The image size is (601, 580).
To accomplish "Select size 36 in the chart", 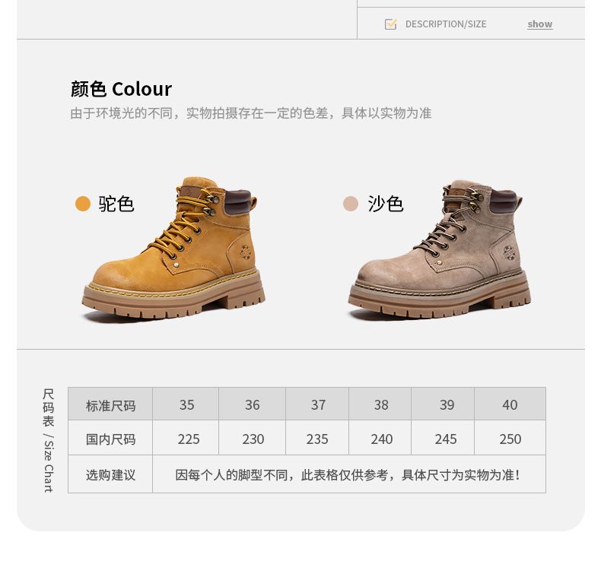I will click(253, 404).
